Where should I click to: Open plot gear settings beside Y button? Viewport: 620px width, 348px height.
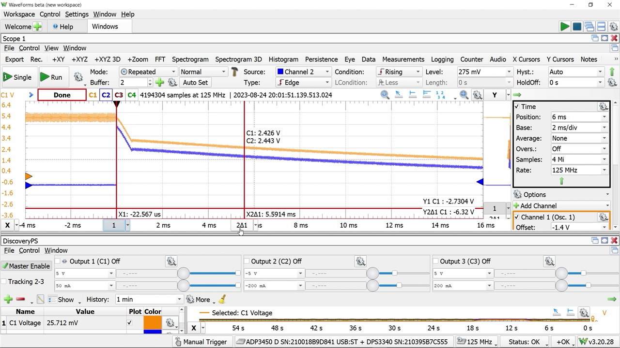point(477,95)
